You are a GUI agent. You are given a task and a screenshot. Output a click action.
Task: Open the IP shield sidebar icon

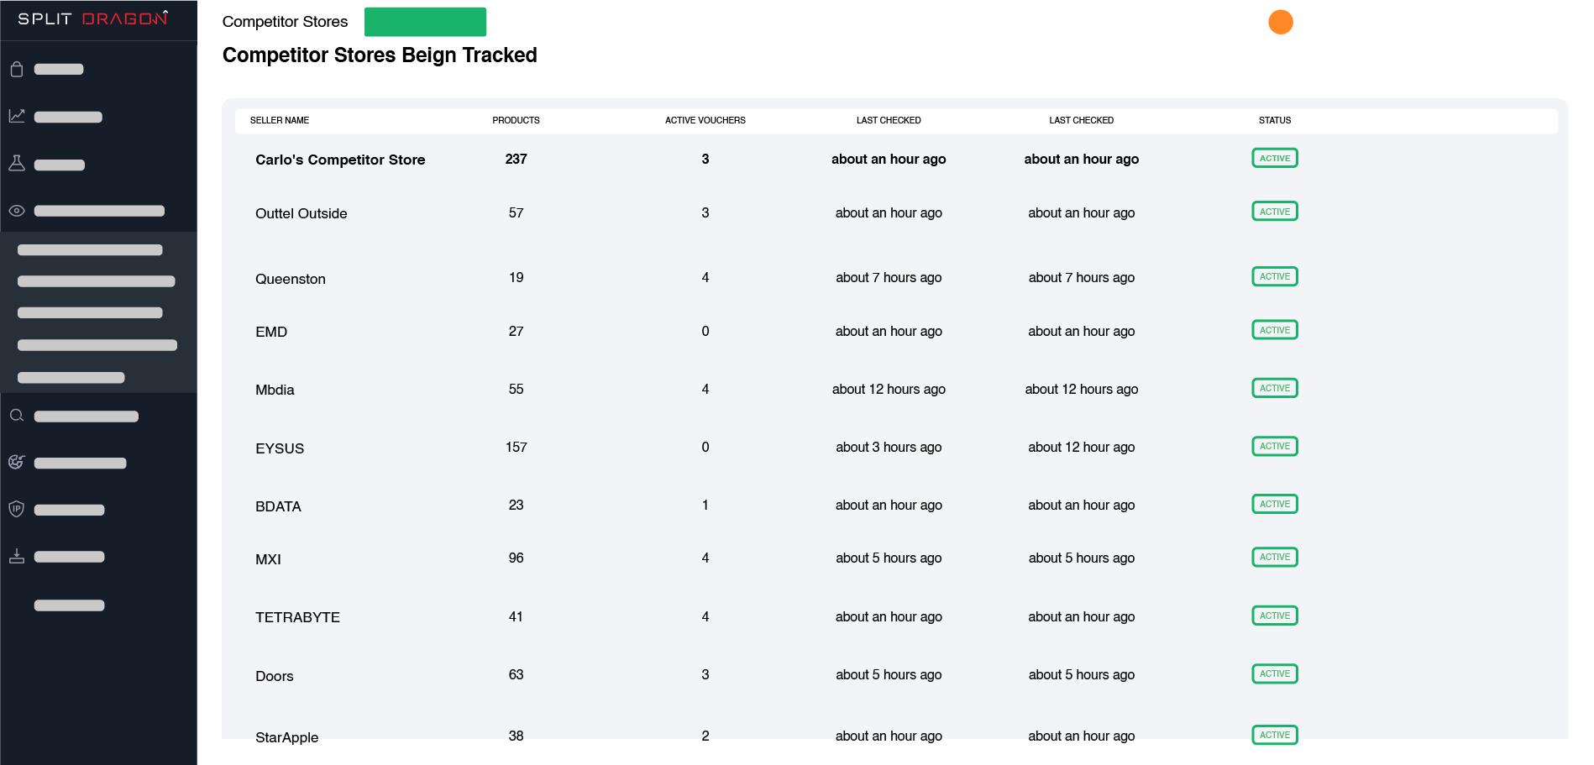click(17, 509)
